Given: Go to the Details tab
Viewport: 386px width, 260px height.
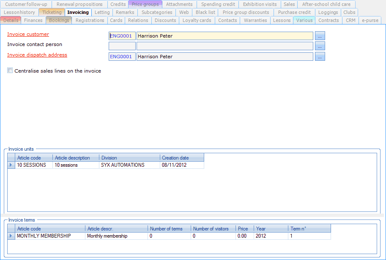Looking at the screenshot, I should coord(11,20).
